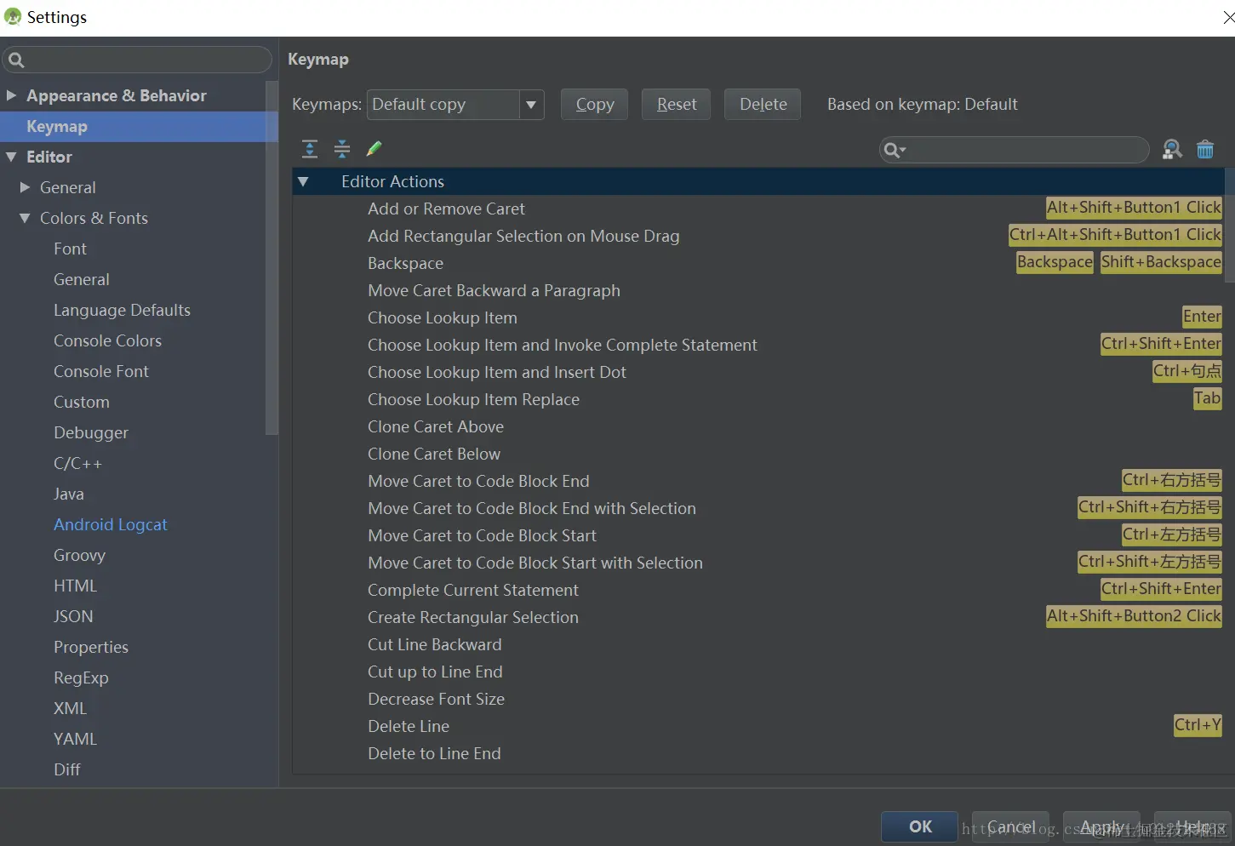Screen dimensions: 1235x846
Task: Open Properties color settings
Action: [90, 647]
